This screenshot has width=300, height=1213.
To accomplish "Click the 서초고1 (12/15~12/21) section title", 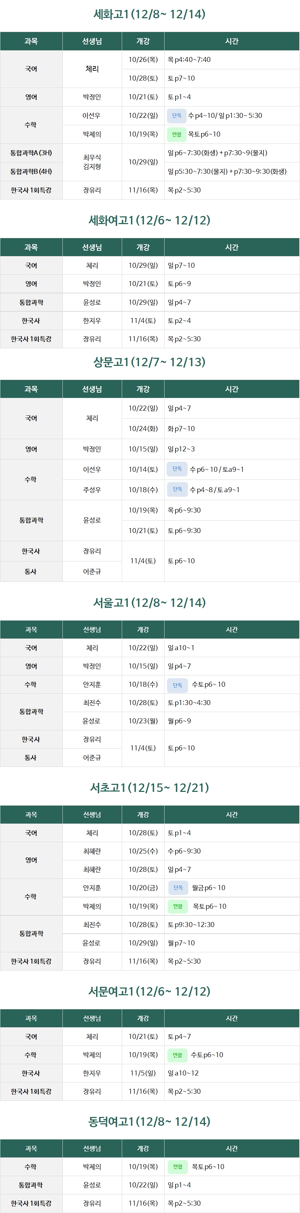I will [x=150, y=788].
